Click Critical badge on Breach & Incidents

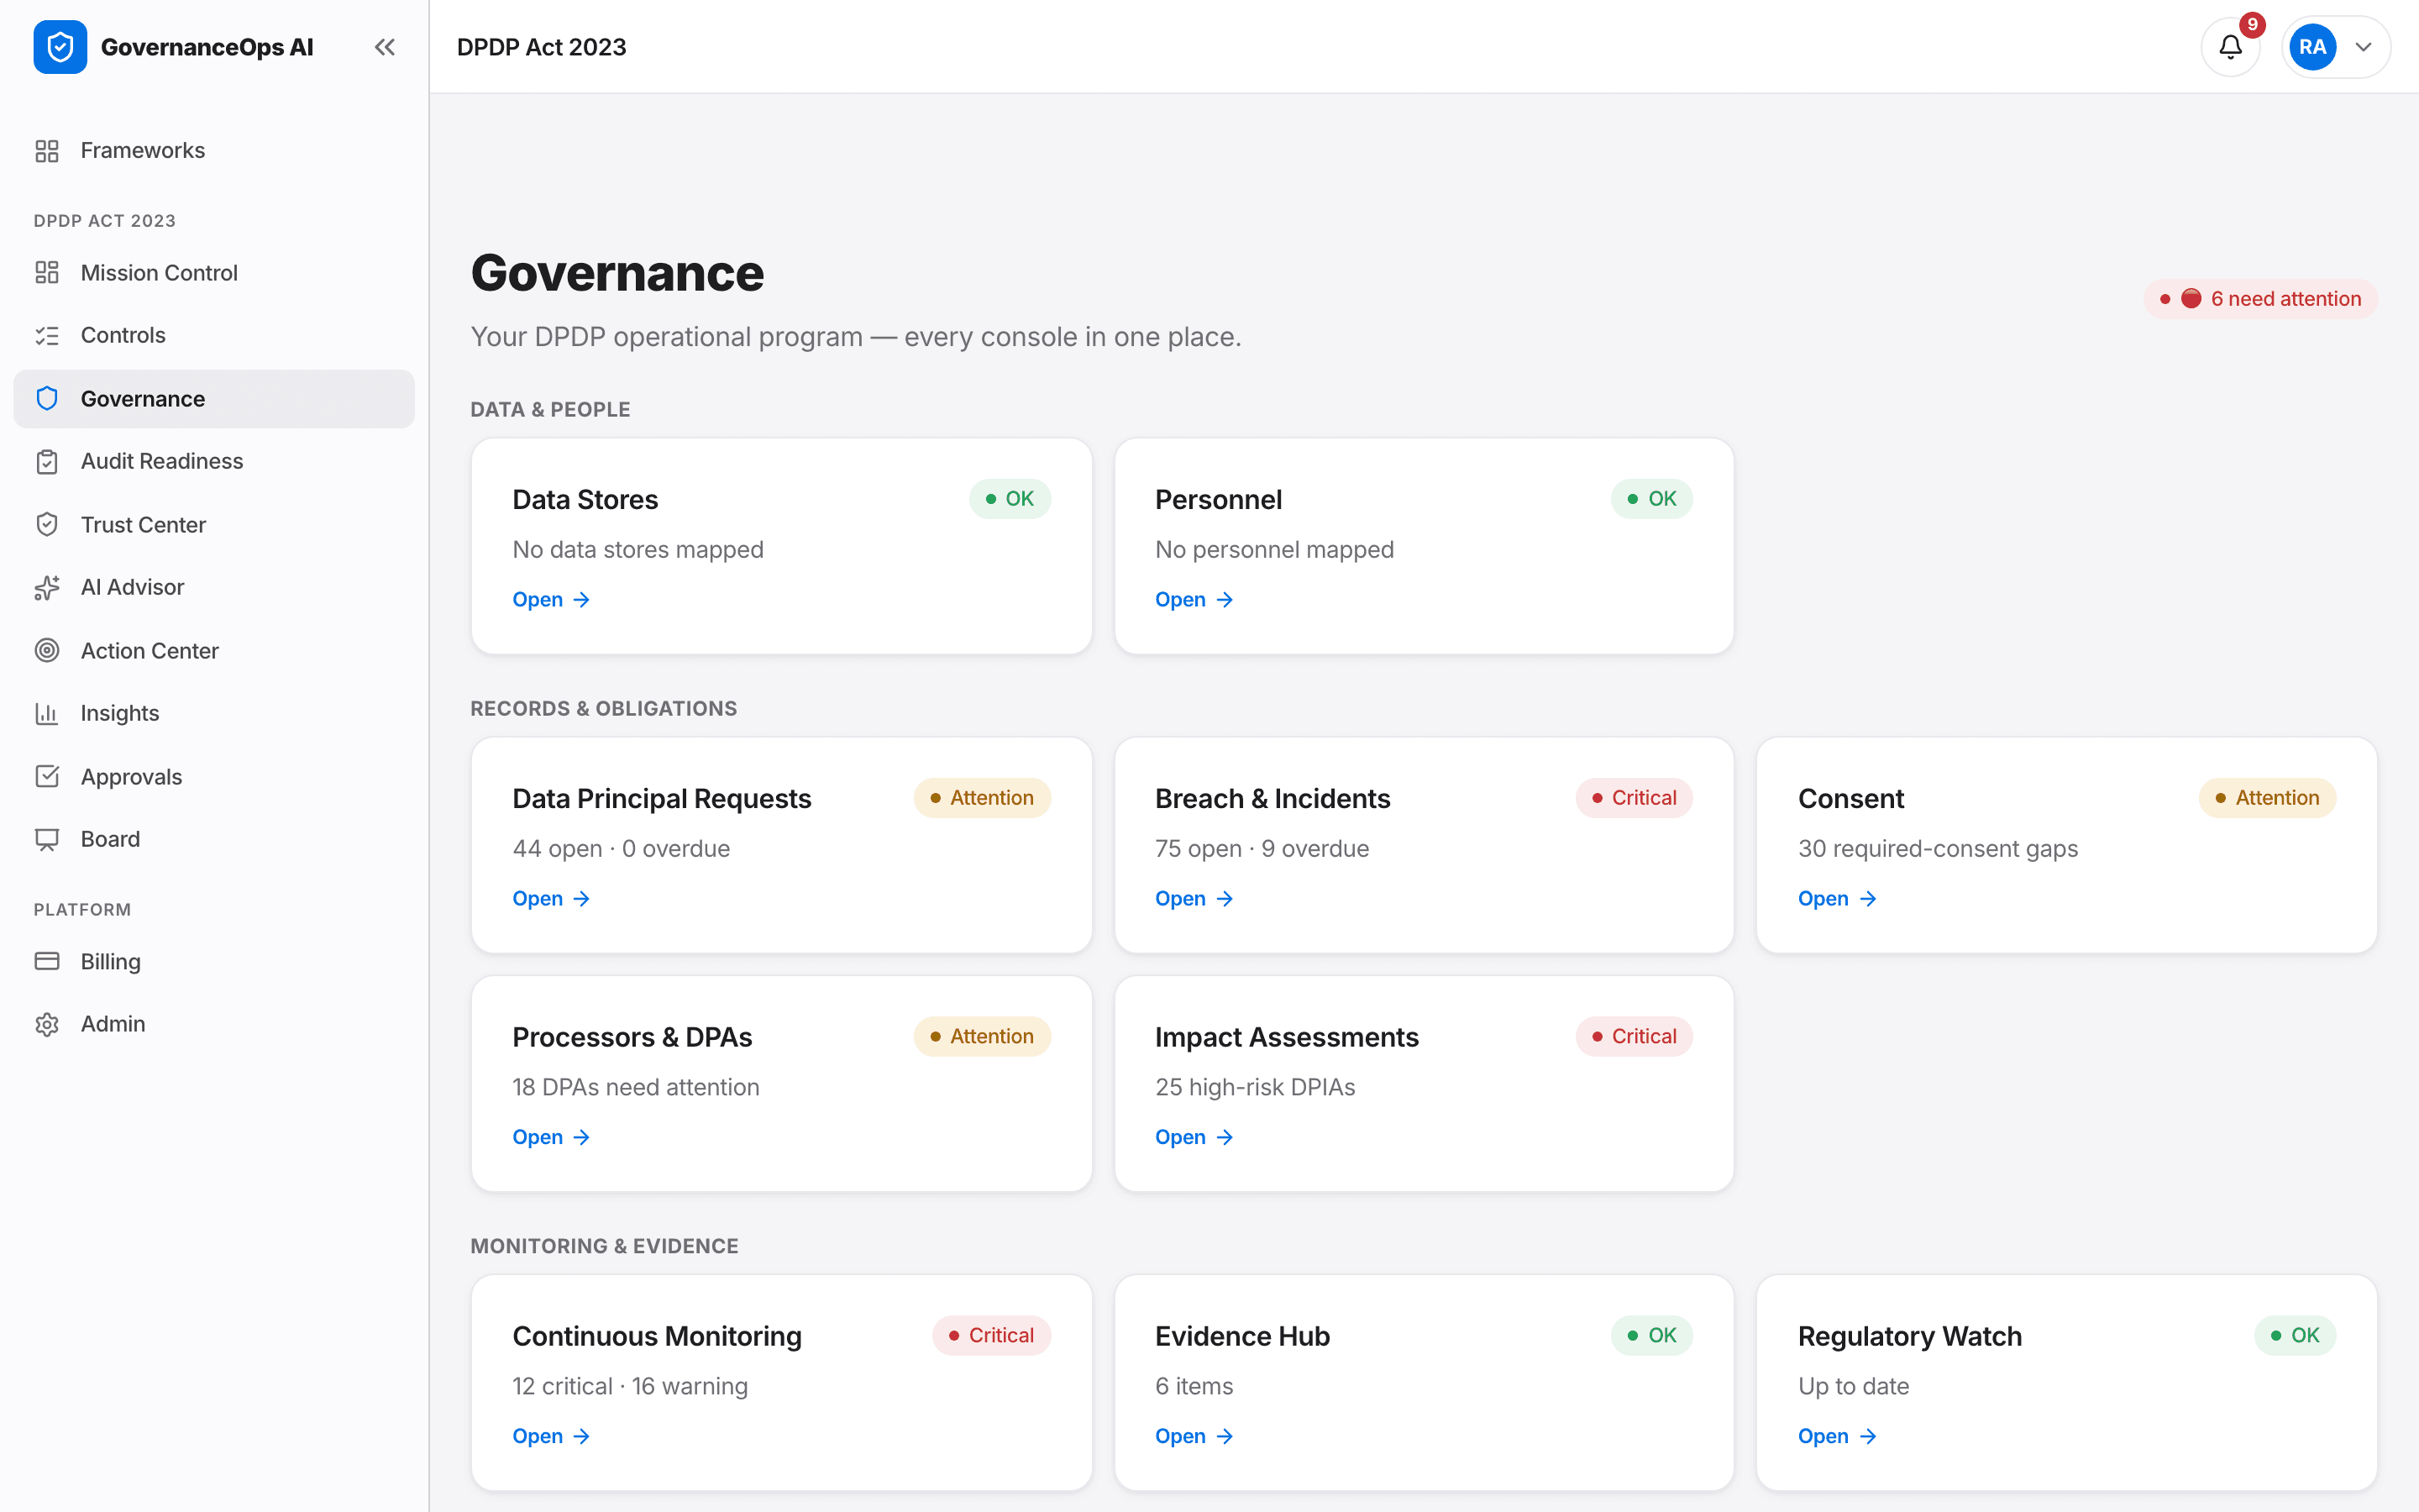(x=1634, y=798)
